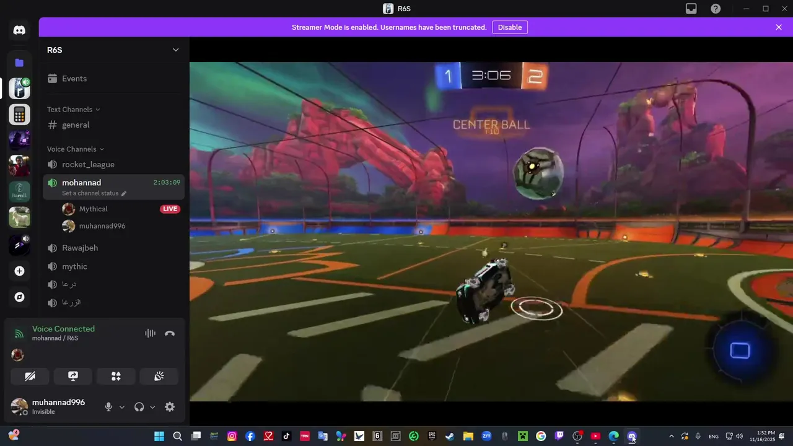Edit channel status pencil icon
Viewport: 793px width, 446px height.
pos(124,193)
